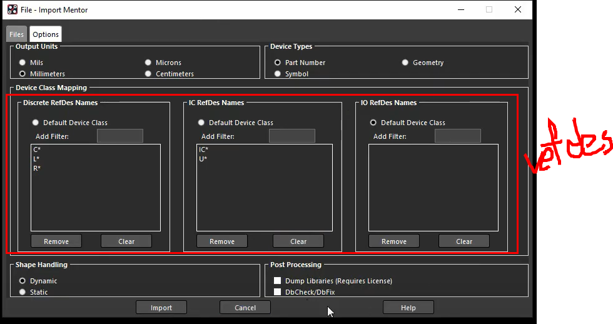
Task: Click the Import button
Action: [161, 308]
